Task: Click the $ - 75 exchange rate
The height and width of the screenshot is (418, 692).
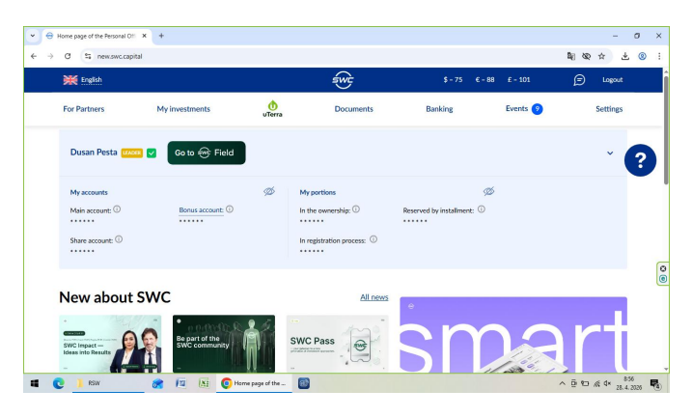Action: 453,80
